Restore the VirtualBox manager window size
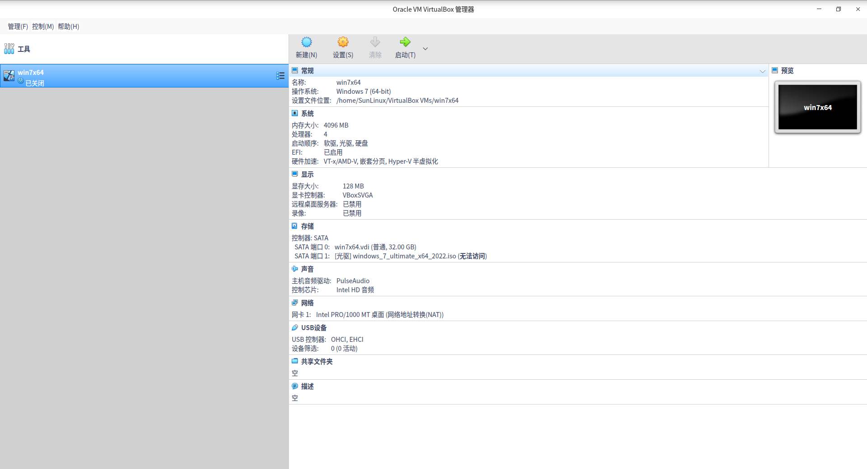The image size is (867, 469). point(839,9)
